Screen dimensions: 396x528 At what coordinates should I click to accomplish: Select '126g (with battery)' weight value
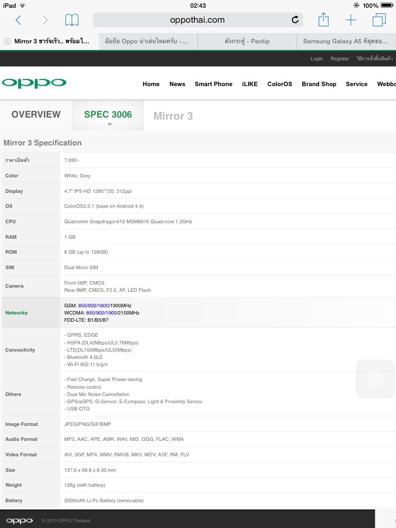(85, 485)
